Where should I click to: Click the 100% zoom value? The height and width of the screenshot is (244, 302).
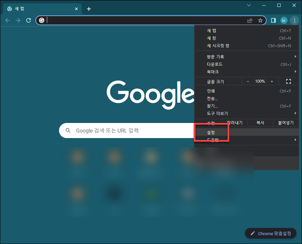[x=260, y=81]
